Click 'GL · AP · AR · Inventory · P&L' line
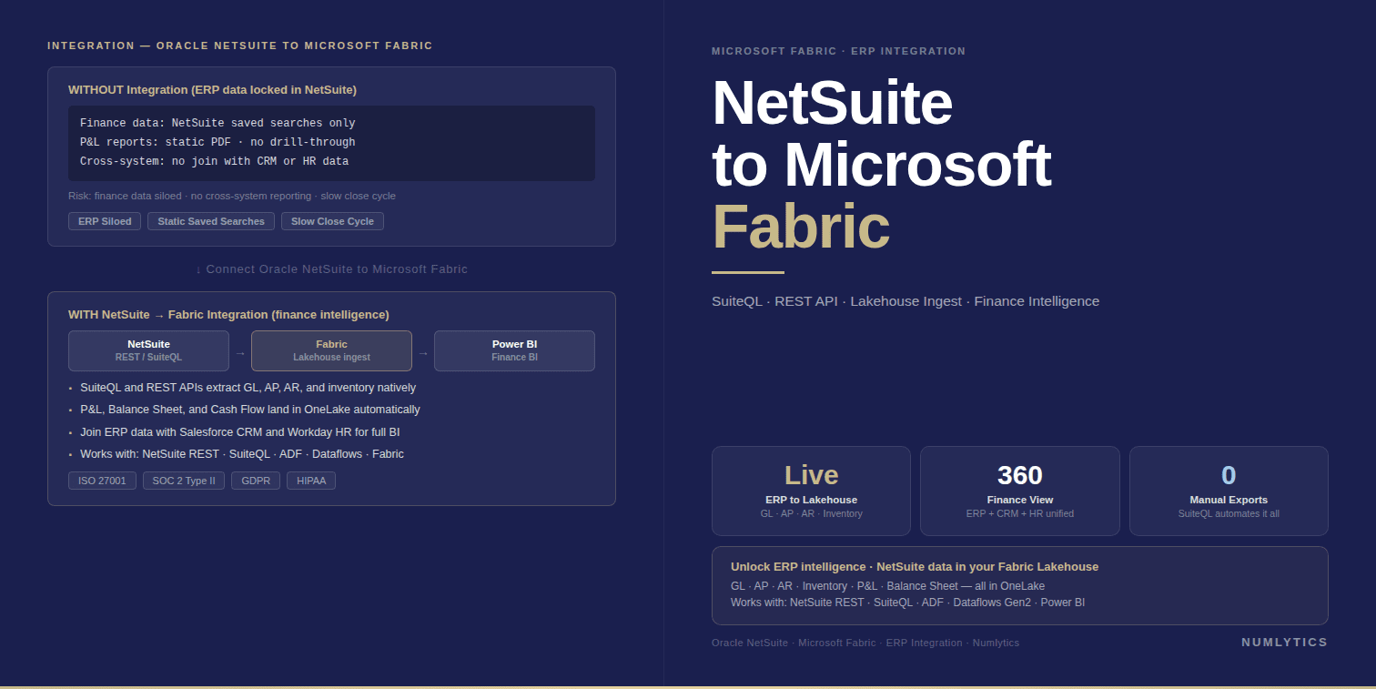The image size is (1376, 689). pyautogui.click(x=887, y=586)
